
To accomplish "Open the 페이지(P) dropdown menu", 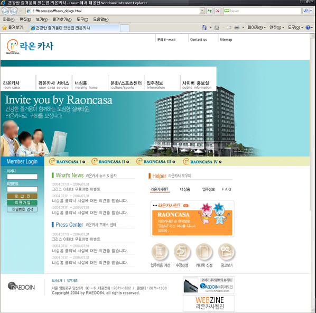I will point(256,27).
